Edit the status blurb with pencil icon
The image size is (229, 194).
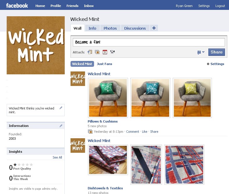coord(61,108)
